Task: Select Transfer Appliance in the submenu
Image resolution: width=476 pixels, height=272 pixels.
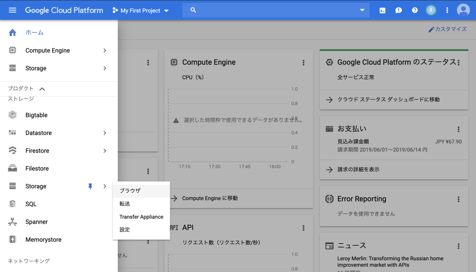Action: click(x=141, y=217)
